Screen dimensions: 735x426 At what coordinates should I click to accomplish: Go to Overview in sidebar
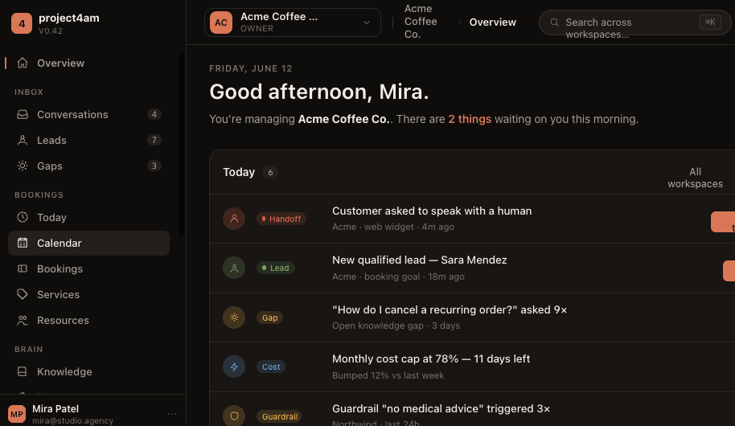pos(88,63)
